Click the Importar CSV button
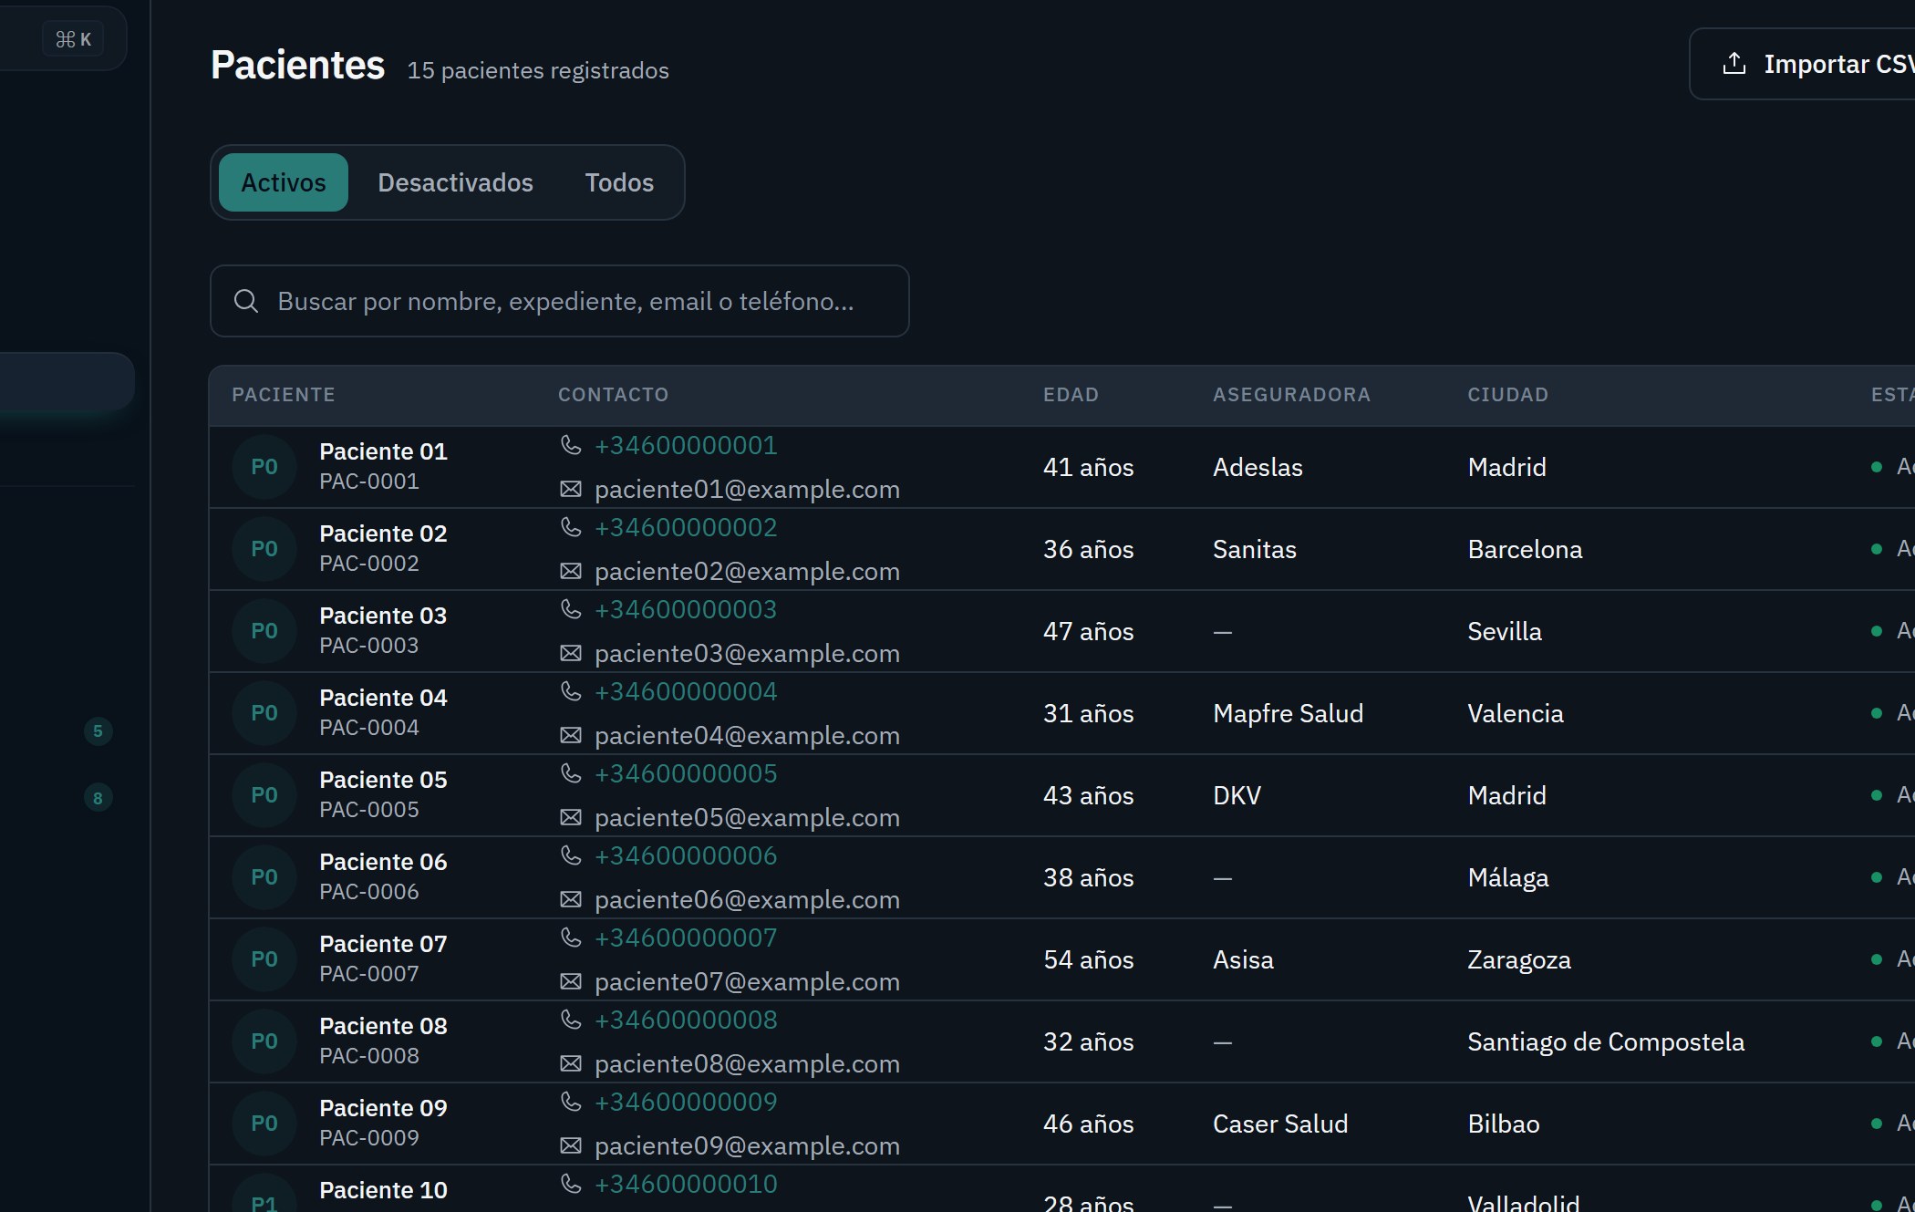The width and height of the screenshot is (1915, 1212). [x=1802, y=64]
